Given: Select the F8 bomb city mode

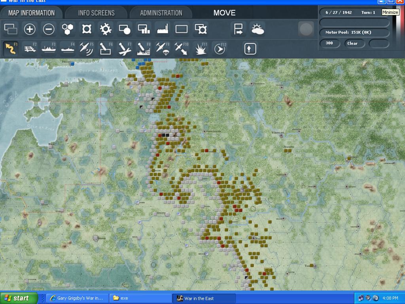Looking at the screenshot, I should pyautogui.click(x=144, y=49).
